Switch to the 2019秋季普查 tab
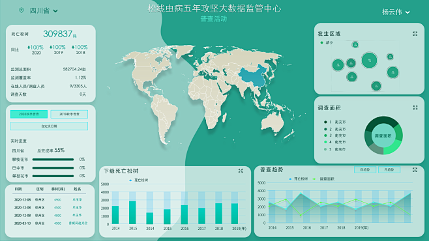 pyautogui.click(x=69, y=114)
